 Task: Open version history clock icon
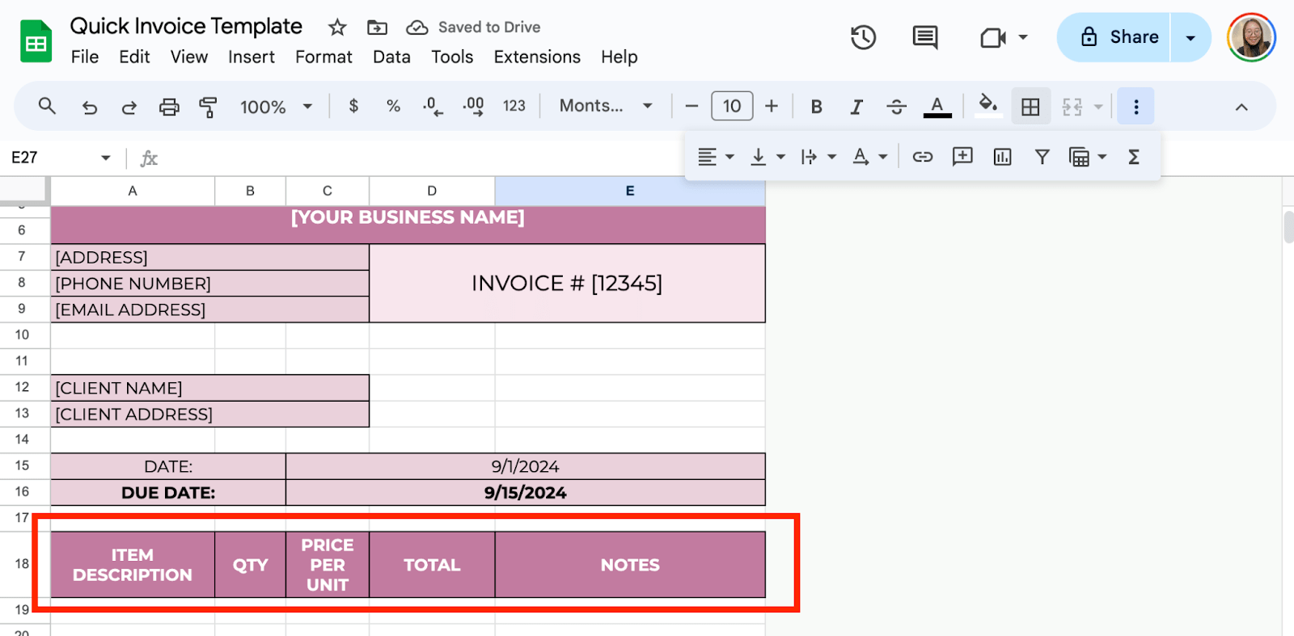[x=863, y=37]
